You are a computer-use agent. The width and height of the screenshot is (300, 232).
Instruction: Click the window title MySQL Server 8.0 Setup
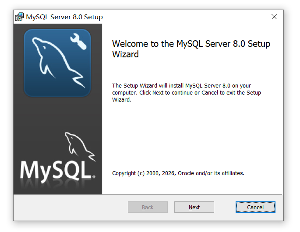click(x=64, y=17)
